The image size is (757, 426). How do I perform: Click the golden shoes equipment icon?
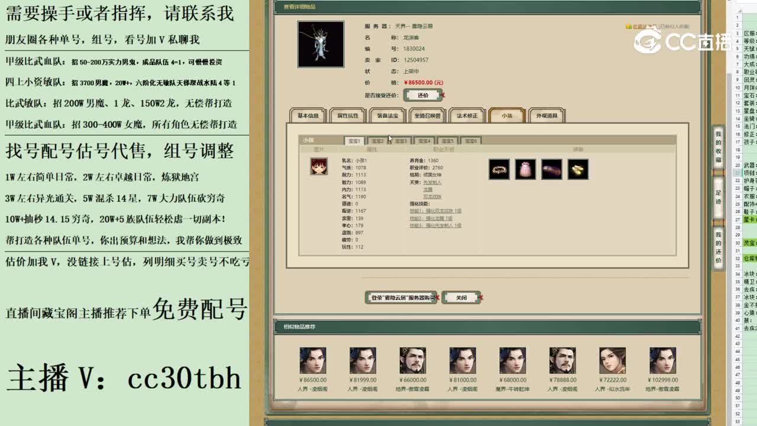578,170
